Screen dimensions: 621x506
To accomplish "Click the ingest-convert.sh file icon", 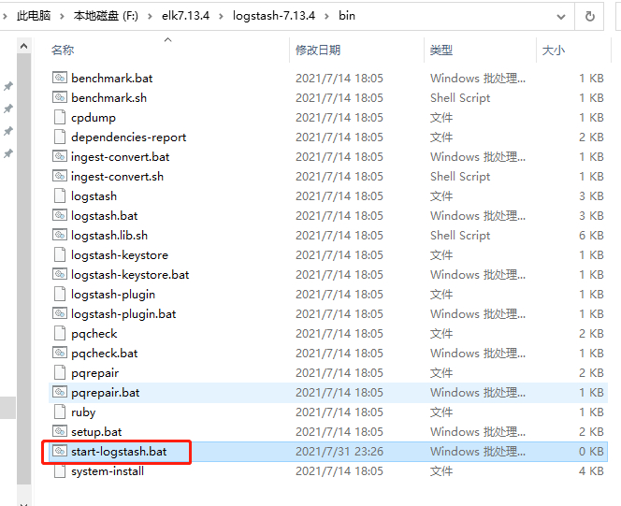I will 60,176.
